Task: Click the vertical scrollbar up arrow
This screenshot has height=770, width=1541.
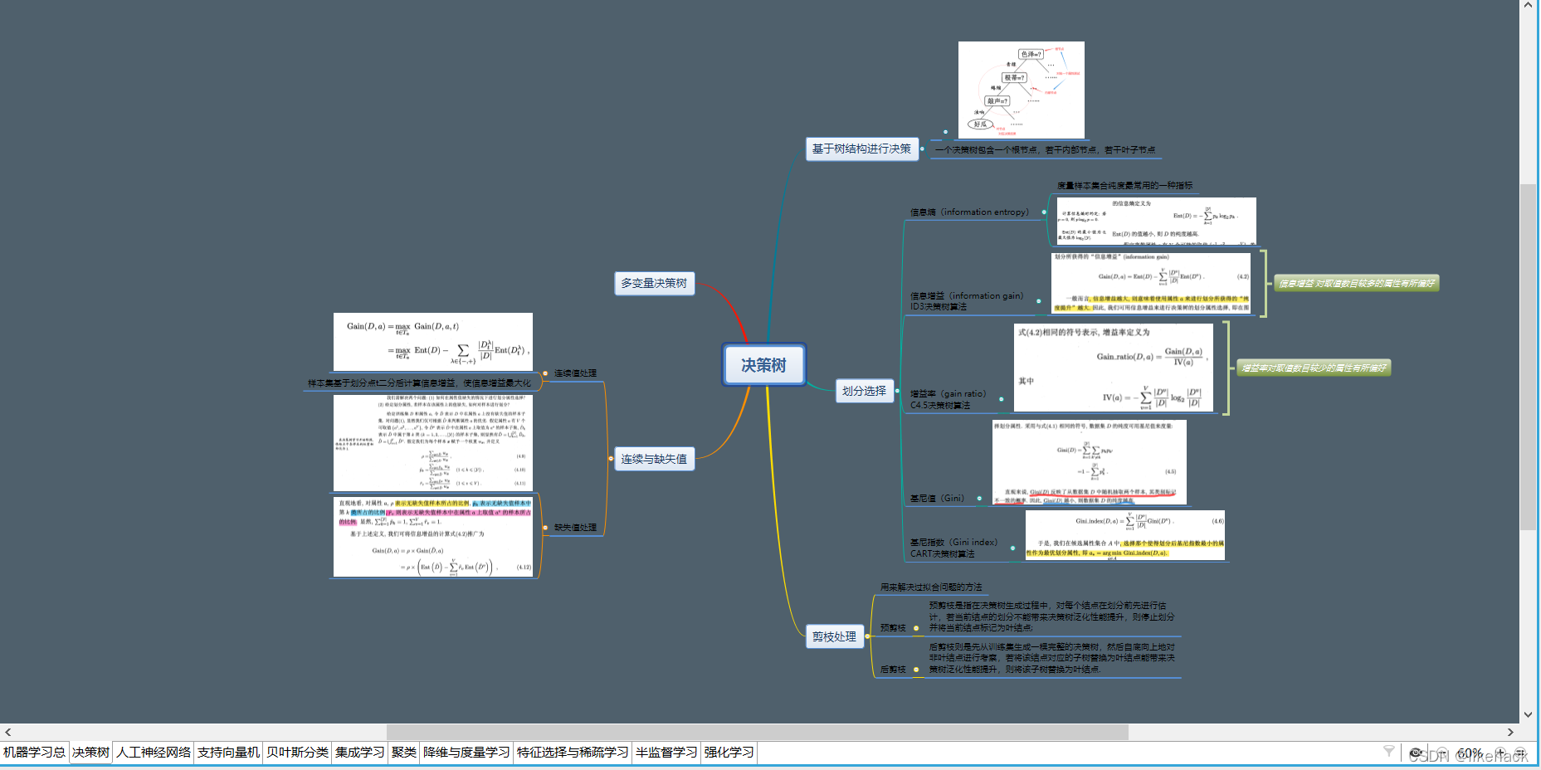Action: coord(1528,6)
